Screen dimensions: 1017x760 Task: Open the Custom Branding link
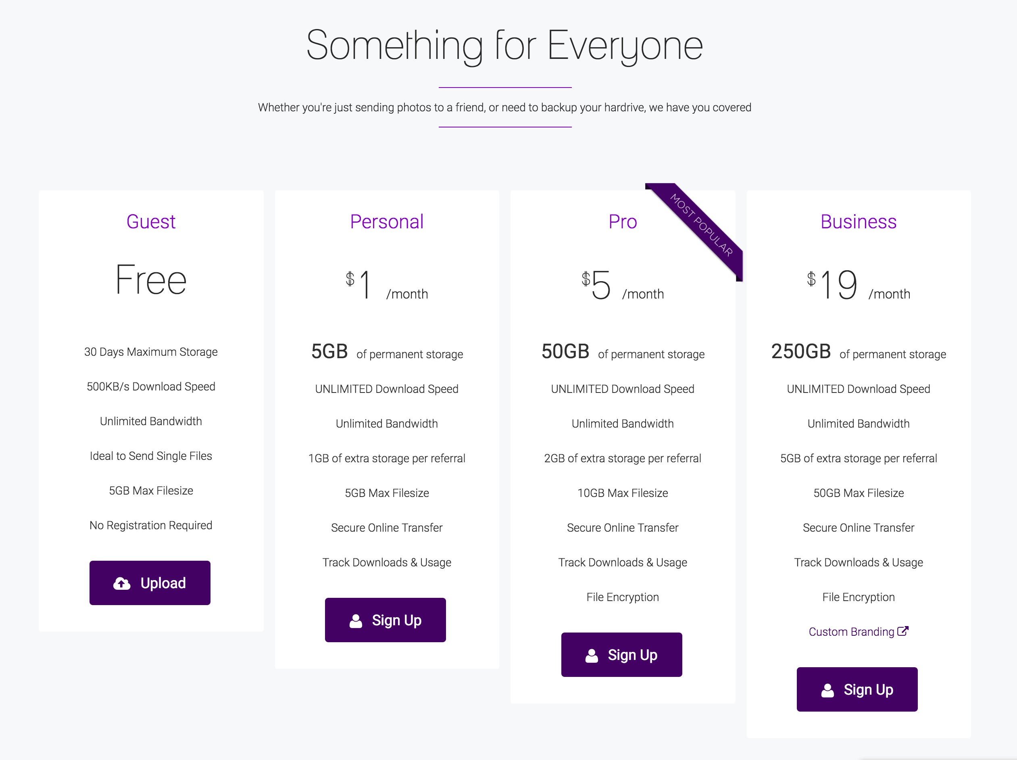[x=852, y=632]
